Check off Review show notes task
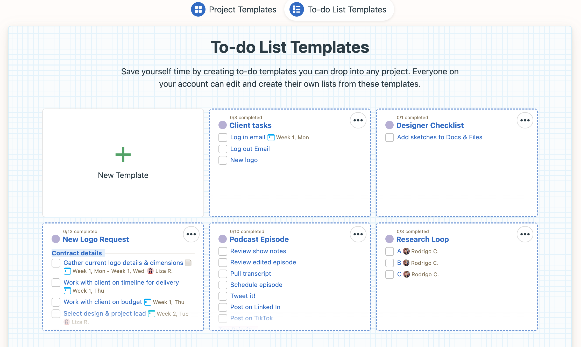This screenshot has height=347, width=581. pyautogui.click(x=223, y=251)
